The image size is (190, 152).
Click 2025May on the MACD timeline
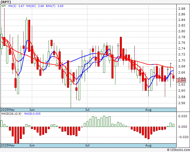point(8,145)
